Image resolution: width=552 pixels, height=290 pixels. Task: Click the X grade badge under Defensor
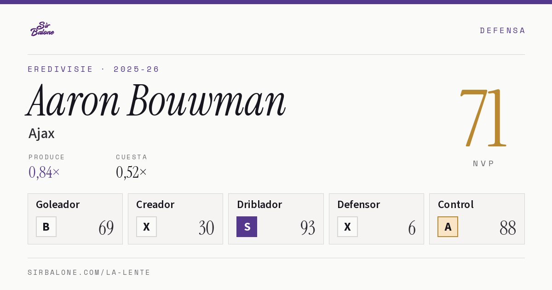click(347, 226)
